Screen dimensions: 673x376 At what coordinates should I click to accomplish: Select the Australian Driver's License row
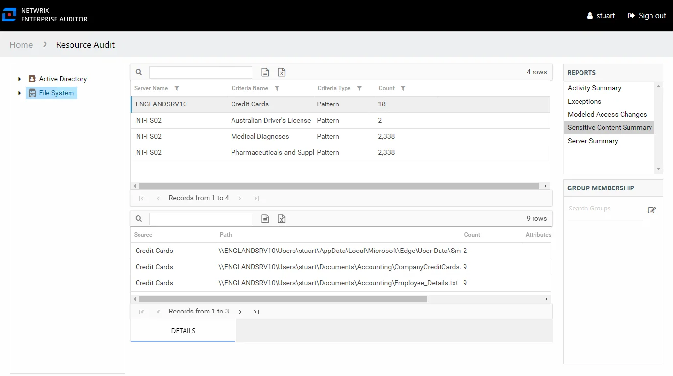(340, 121)
